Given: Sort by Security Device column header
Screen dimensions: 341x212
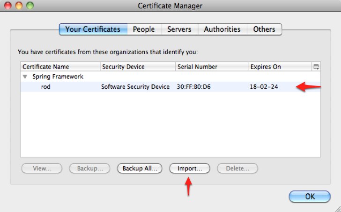Looking at the screenshot, I should (x=138, y=67).
